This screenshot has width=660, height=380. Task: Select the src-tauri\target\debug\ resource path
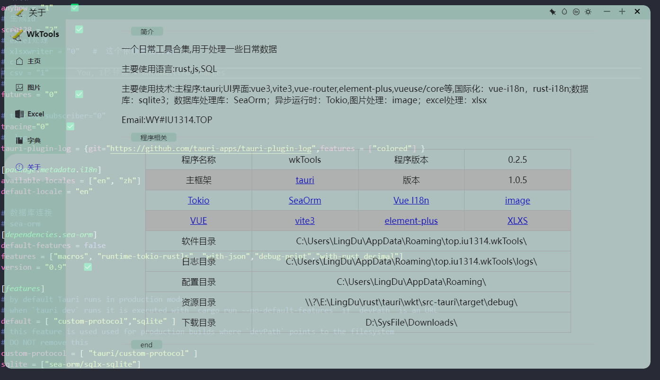tap(411, 302)
